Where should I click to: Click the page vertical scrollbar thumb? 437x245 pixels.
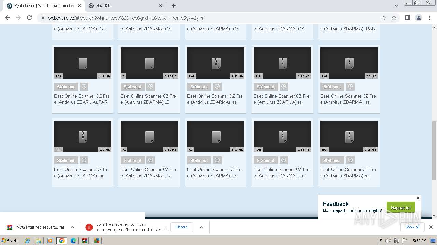click(434, 150)
